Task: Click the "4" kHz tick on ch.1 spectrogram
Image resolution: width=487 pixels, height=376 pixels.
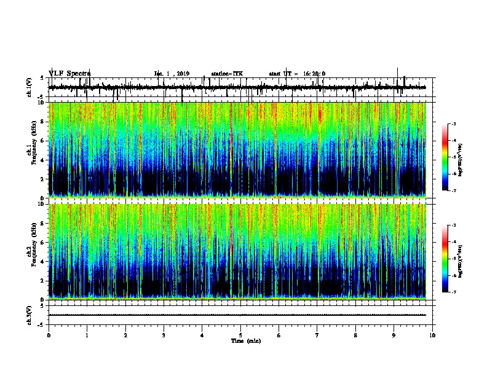Action: (42, 160)
